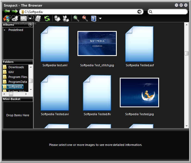Screen dimensions: 191x163
Task: Select the Program Files folder
Action: [x=18, y=77]
